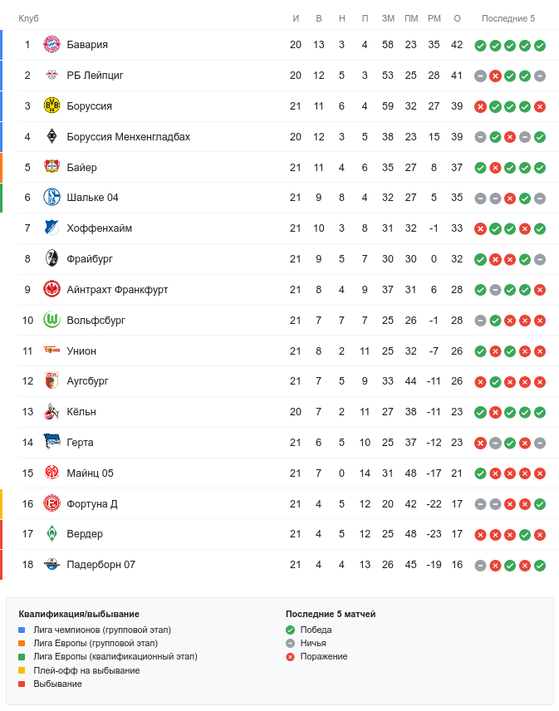Click the Schalke 04 club logo
This screenshot has width=559, height=711.
coord(52,198)
